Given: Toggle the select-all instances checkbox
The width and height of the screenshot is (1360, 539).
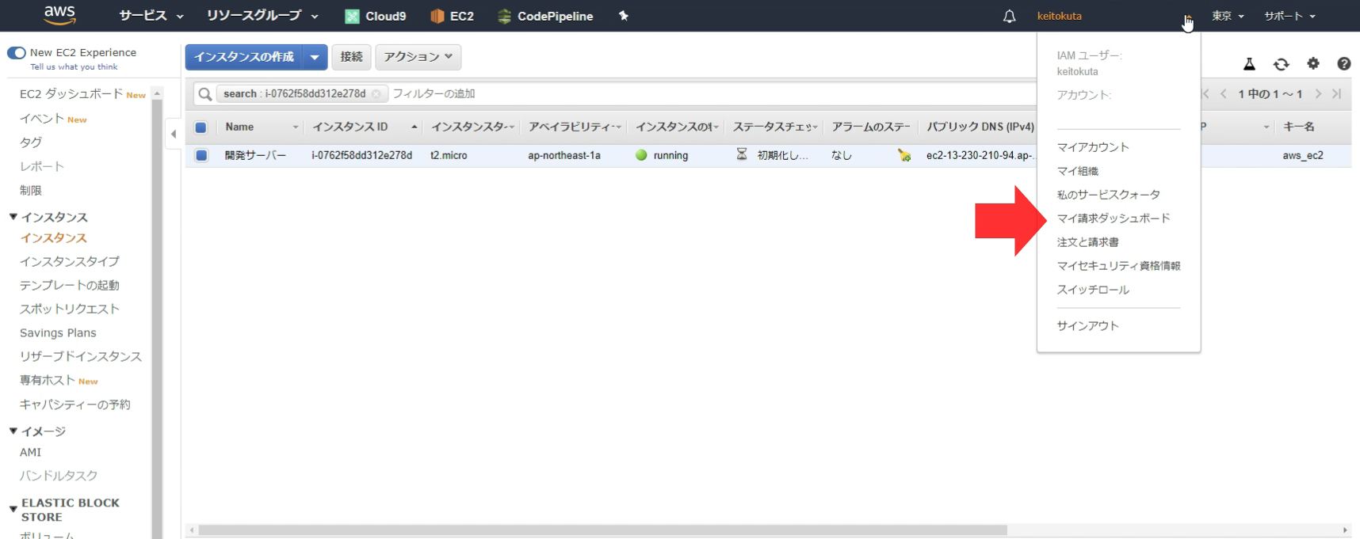Looking at the screenshot, I should (x=201, y=127).
